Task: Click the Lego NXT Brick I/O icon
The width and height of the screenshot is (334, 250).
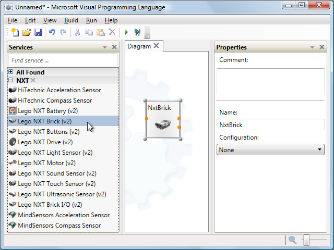Action: coord(13,204)
